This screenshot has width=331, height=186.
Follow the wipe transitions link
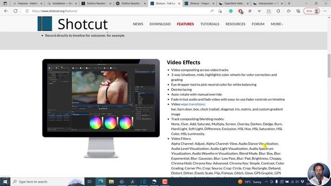tap(193, 104)
